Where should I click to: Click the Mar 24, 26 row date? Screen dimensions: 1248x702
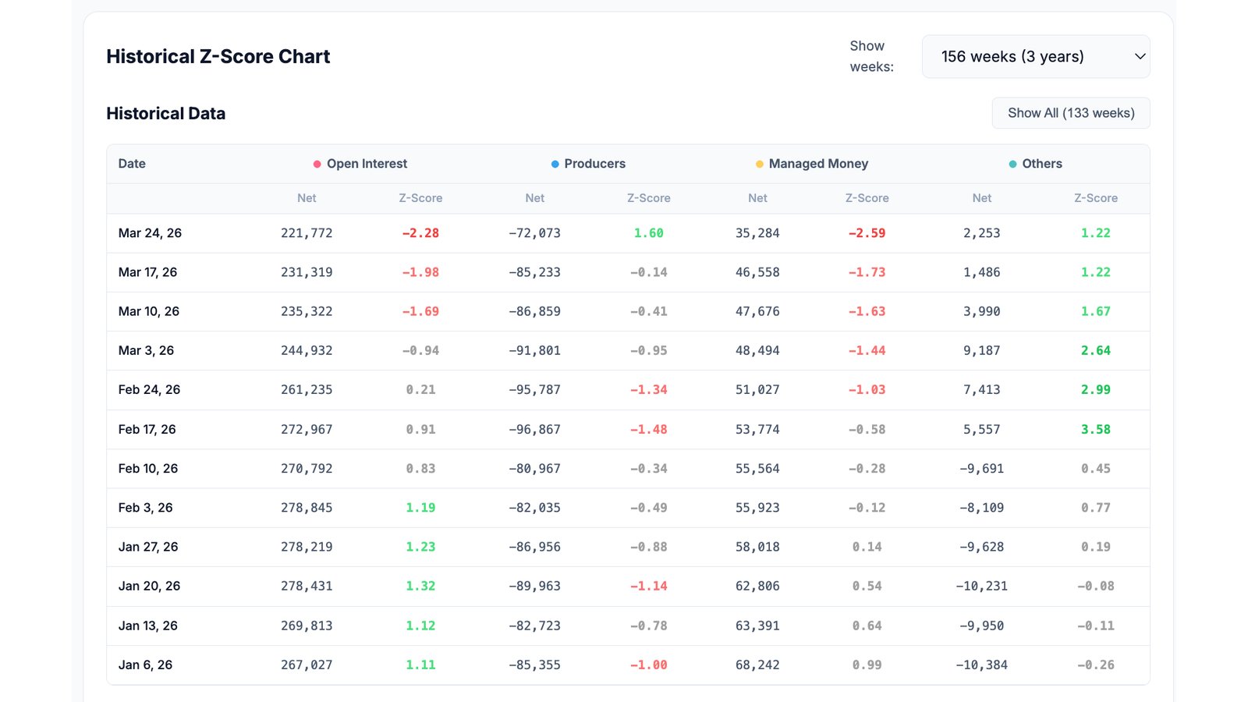tap(150, 233)
